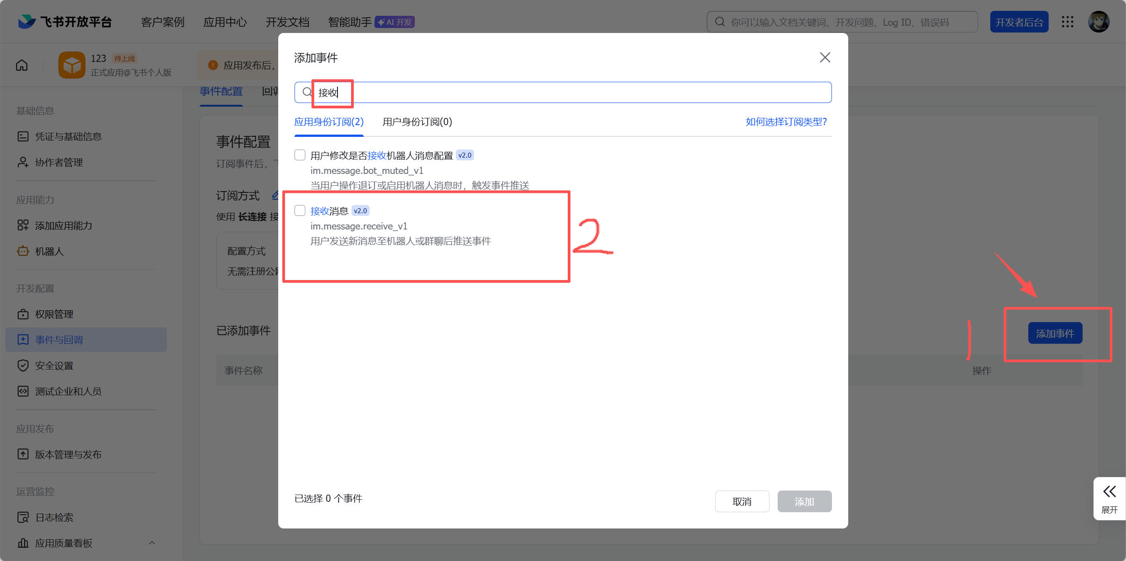Click the home icon in breadcrumb bar

tap(22, 65)
